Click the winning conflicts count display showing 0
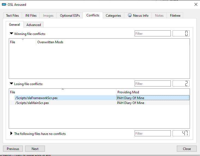200x156 pixels. tap(181, 33)
